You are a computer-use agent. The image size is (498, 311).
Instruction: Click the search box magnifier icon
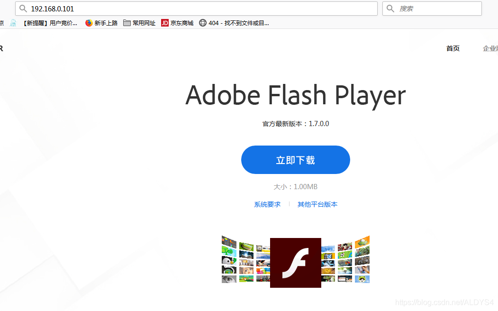[x=390, y=9]
